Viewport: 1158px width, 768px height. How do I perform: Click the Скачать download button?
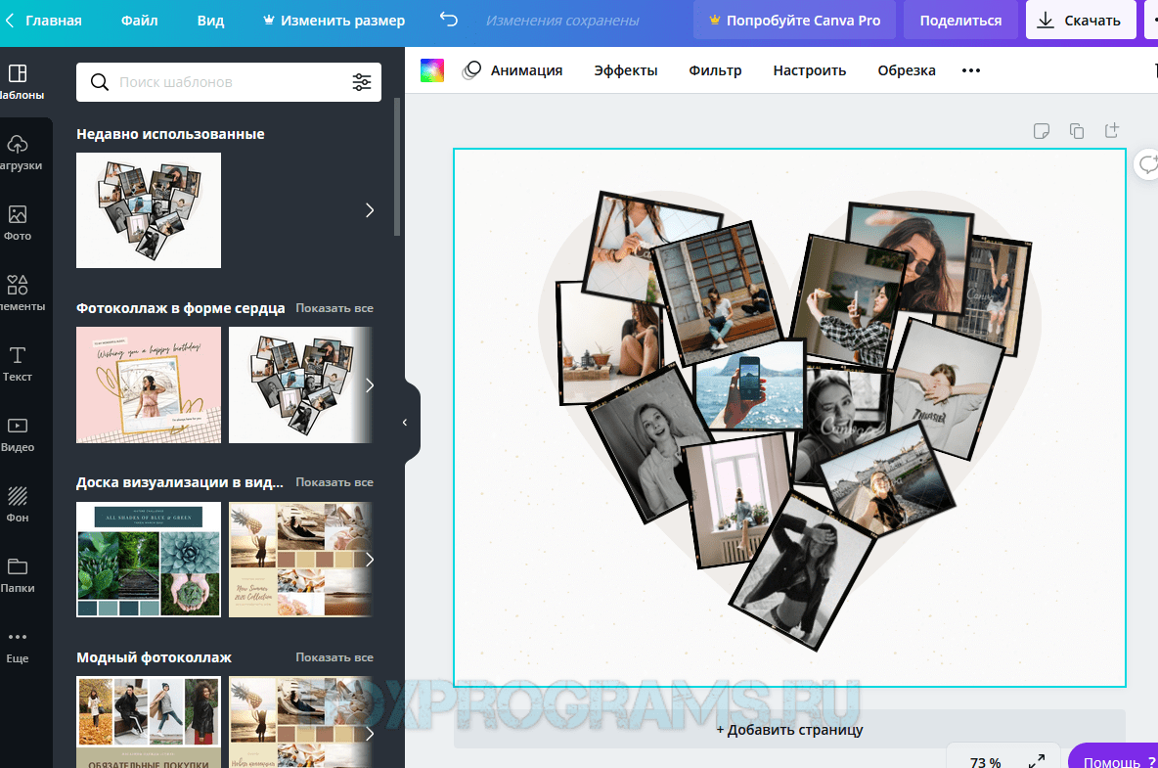coord(1080,21)
